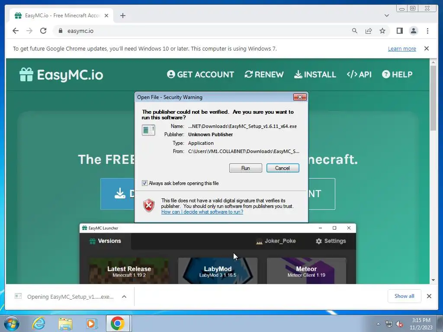The image size is (443, 332).
Task: Close the downloads bar
Action: (x=429, y=296)
